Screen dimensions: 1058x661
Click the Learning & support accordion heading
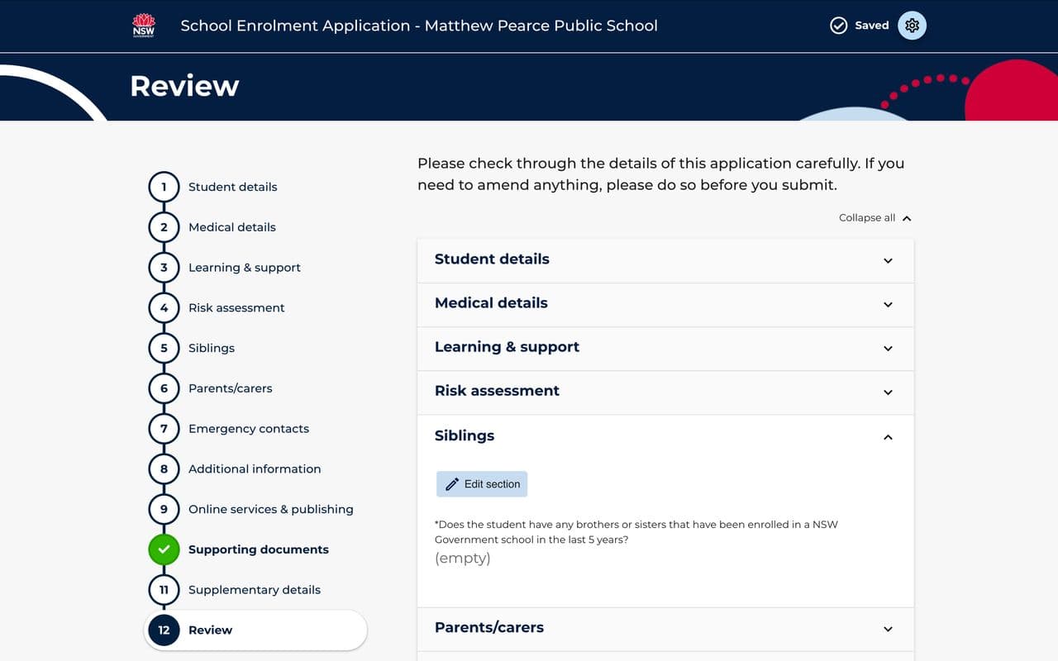coord(507,347)
